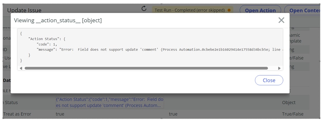Click the Viewing __action_status__ dialog title
This screenshot has width=326, height=123.
(58, 20)
